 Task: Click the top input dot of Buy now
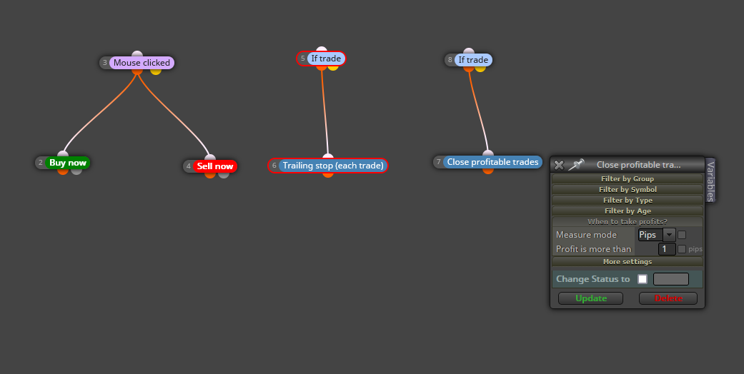click(63, 153)
